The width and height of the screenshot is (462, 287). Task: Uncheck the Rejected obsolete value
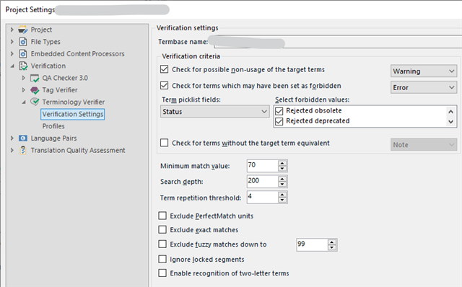point(279,111)
